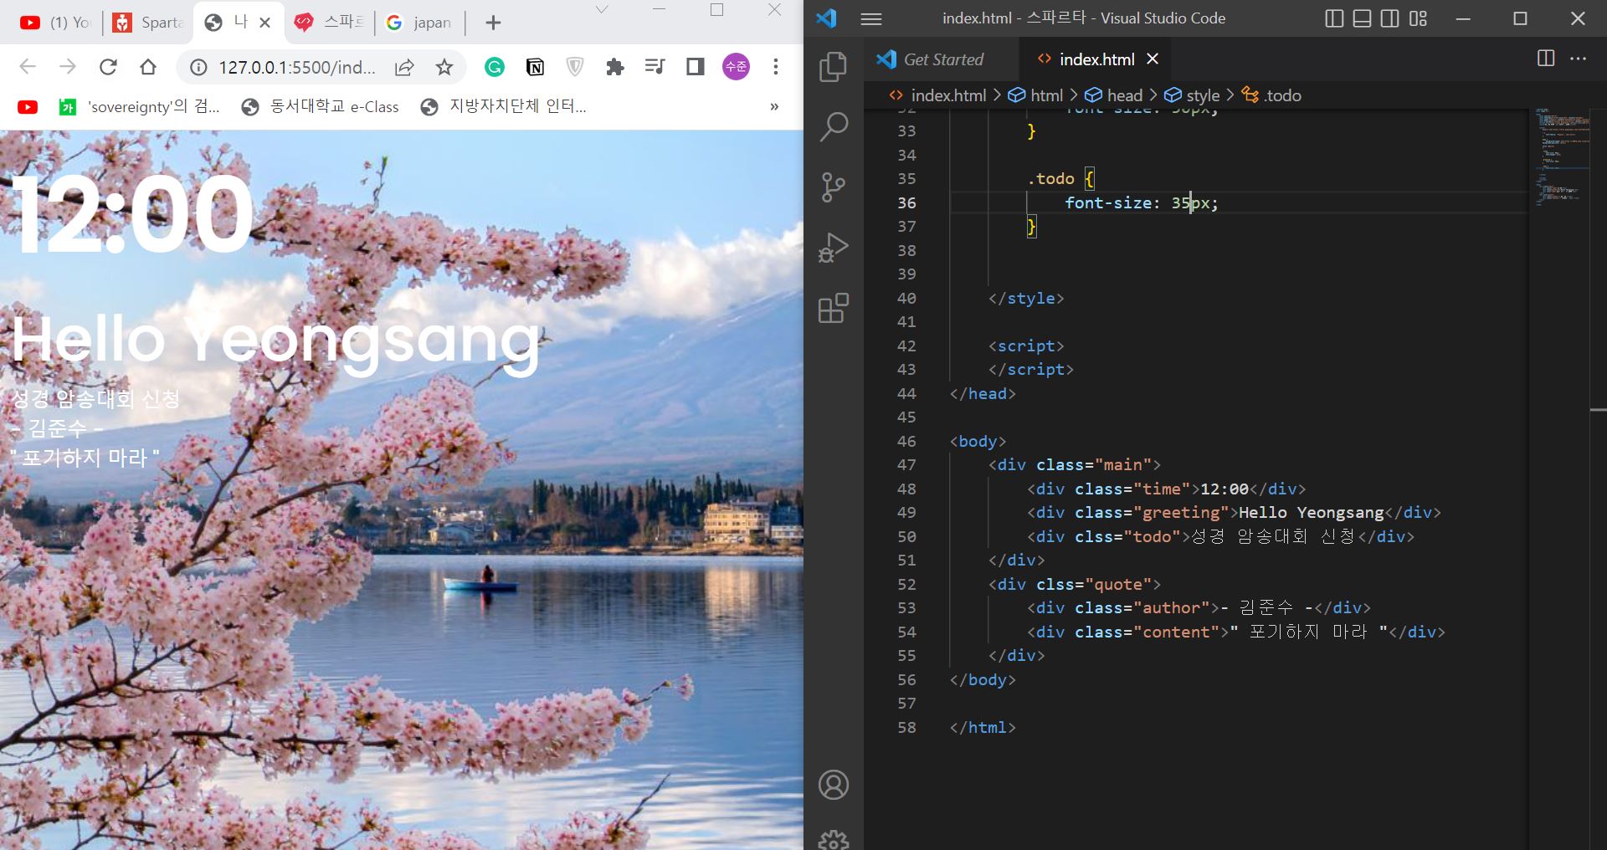View site information for 127.0.0.1
This screenshot has width=1607, height=850.
(x=198, y=67)
